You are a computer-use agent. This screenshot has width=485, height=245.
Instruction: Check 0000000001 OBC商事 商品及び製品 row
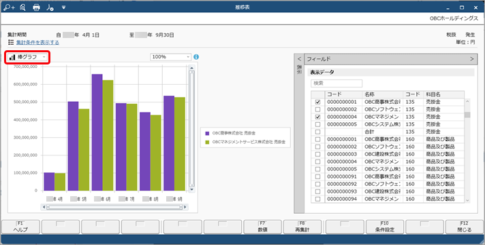[x=317, y=139]
